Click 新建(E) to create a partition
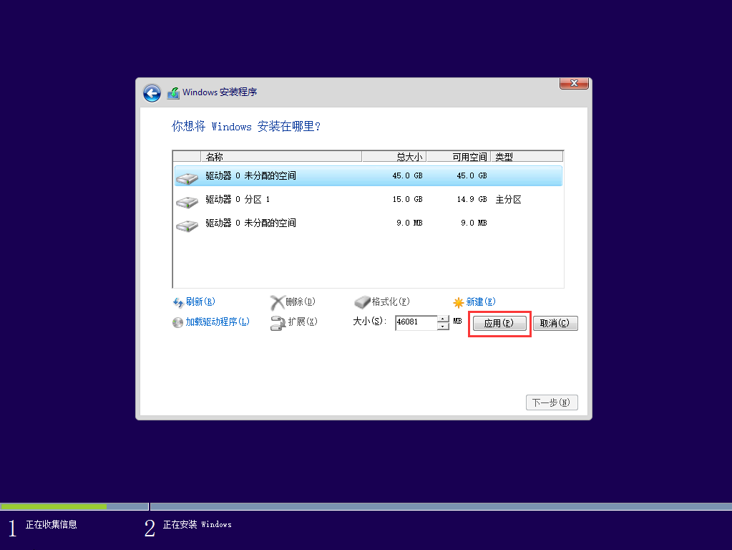The image size is (732, 550). coord(481,302)
